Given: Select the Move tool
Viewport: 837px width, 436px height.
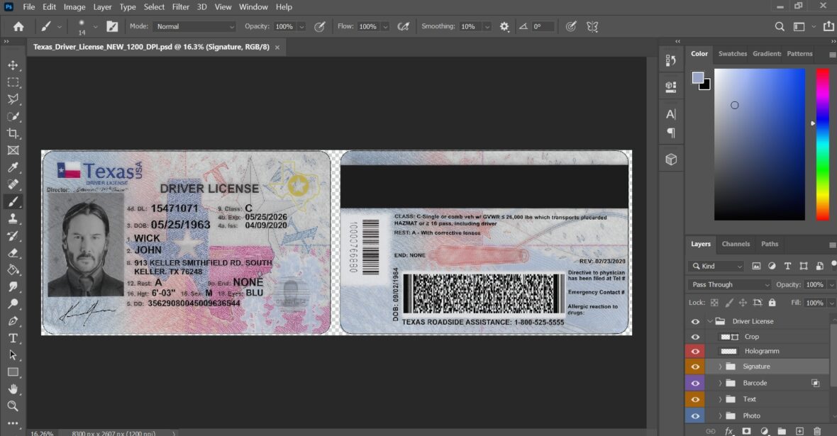Looking at the screenshot, I should click(x=14, y=65).
